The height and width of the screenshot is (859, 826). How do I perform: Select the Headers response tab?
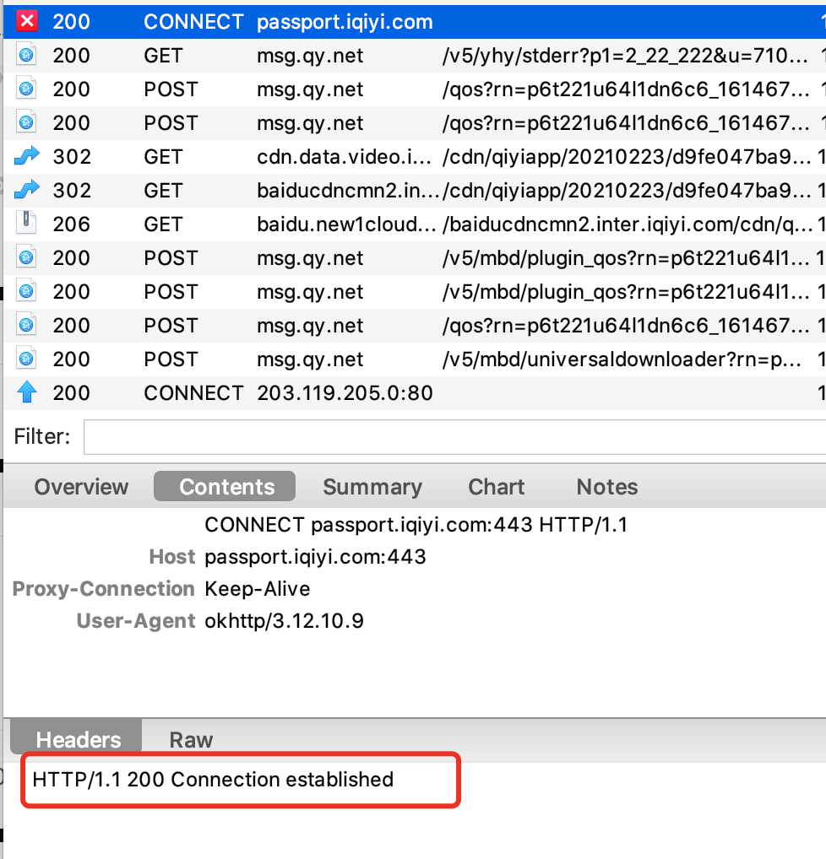(x=77, y=738)
